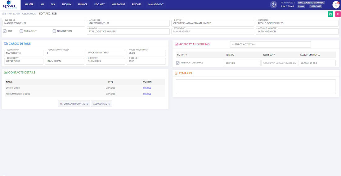Open the Master menu

click(x=29, y=4)
